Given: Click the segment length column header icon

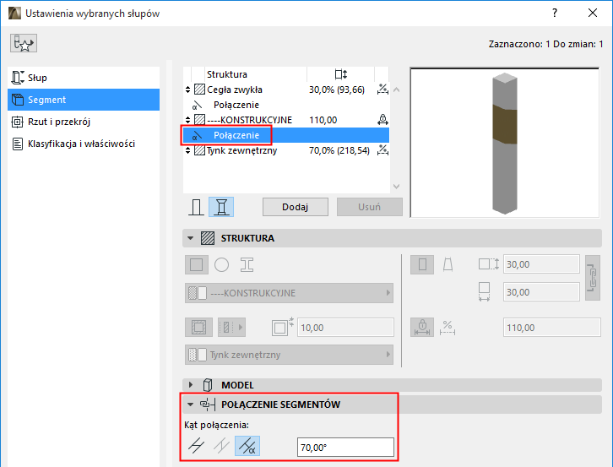Looking at the screenshot, I should 340,74.
